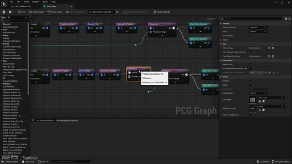Click the Point Mesh thumbnail
The image size is (292, 164).
253,100
